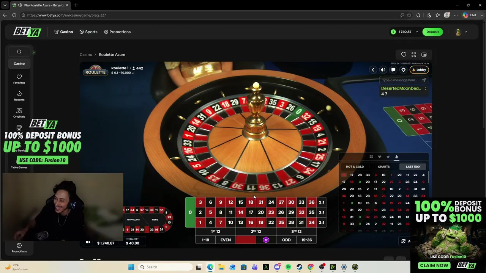This screenshot has height=273, width=486.
Task: Place a bet on the red space
Action: [246, 240]
